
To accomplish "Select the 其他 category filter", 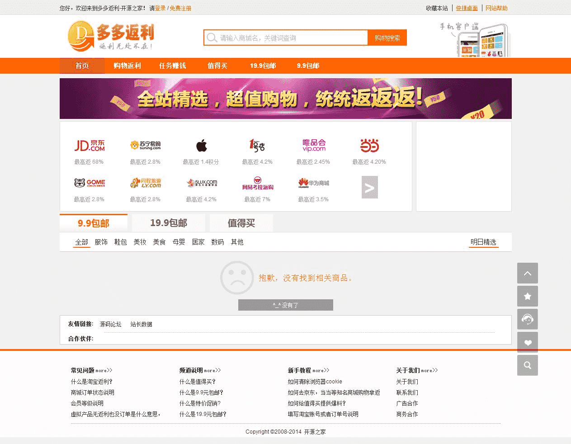I will [237, 242].
